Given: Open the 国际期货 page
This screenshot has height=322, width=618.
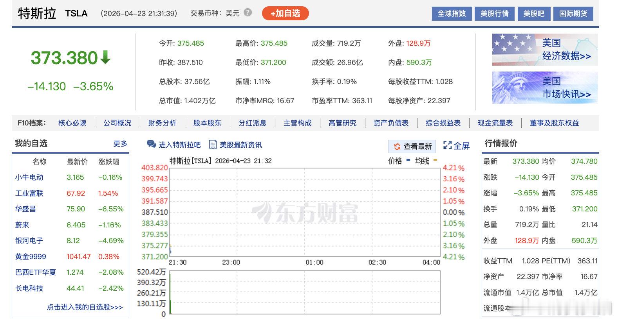Looking at the screenshot, I should tap(573, 14).
